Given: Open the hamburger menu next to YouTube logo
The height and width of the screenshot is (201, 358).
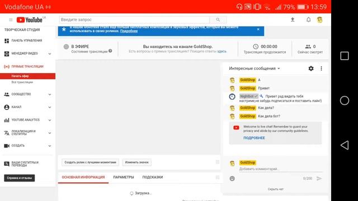Looking at the screenshot, I should pyautogui.click(x=11, y=20).
